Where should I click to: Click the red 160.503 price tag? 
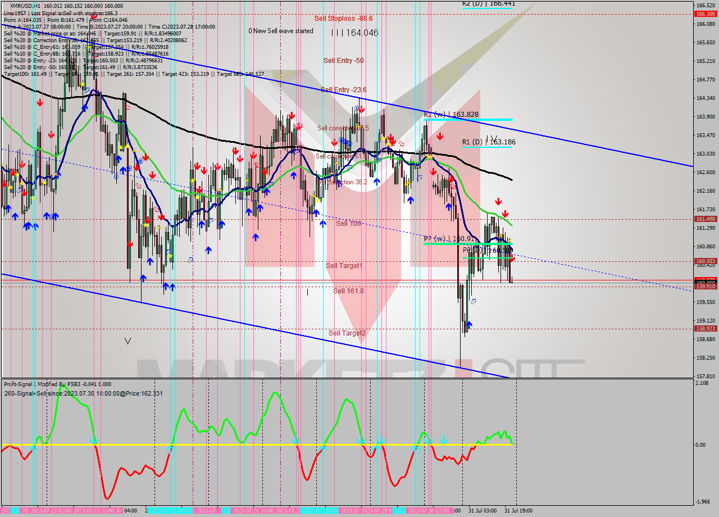click(704, 261)
